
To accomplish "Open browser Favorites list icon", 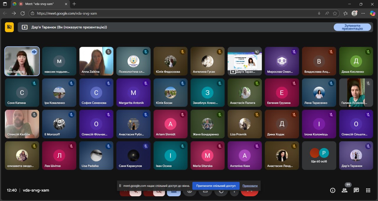I will (x=346, y=13).
